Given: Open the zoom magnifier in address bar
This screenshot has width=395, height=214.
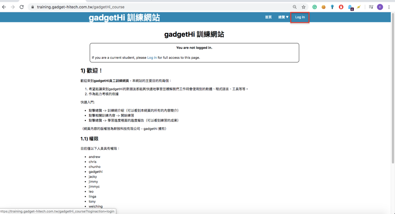Looking at the screenshot, I should (295, 7).
